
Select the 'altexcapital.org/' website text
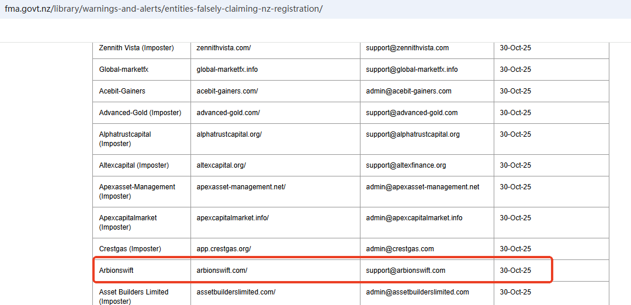221,165
